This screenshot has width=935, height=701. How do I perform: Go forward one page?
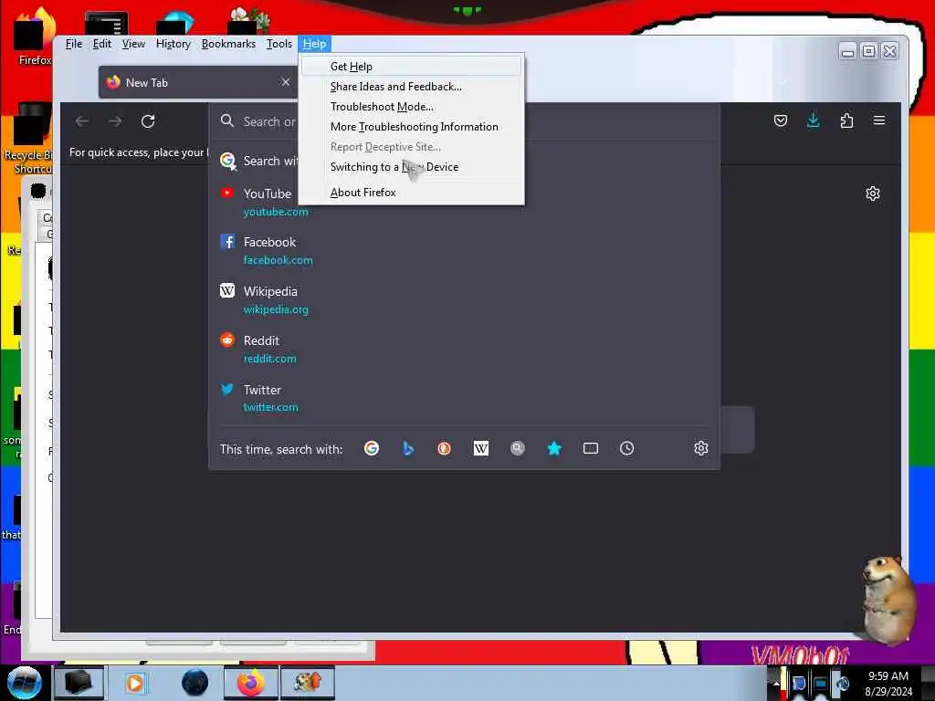tap(115, 121)
